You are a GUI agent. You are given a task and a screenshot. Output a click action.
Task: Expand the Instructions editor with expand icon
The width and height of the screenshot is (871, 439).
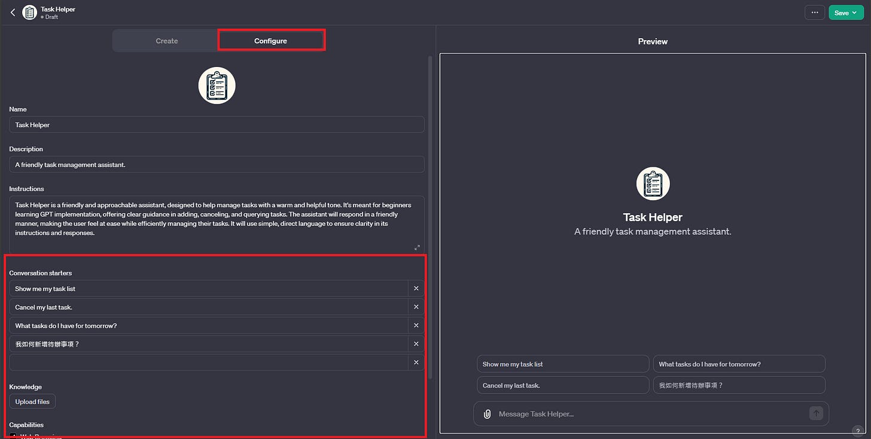[417, 247]
